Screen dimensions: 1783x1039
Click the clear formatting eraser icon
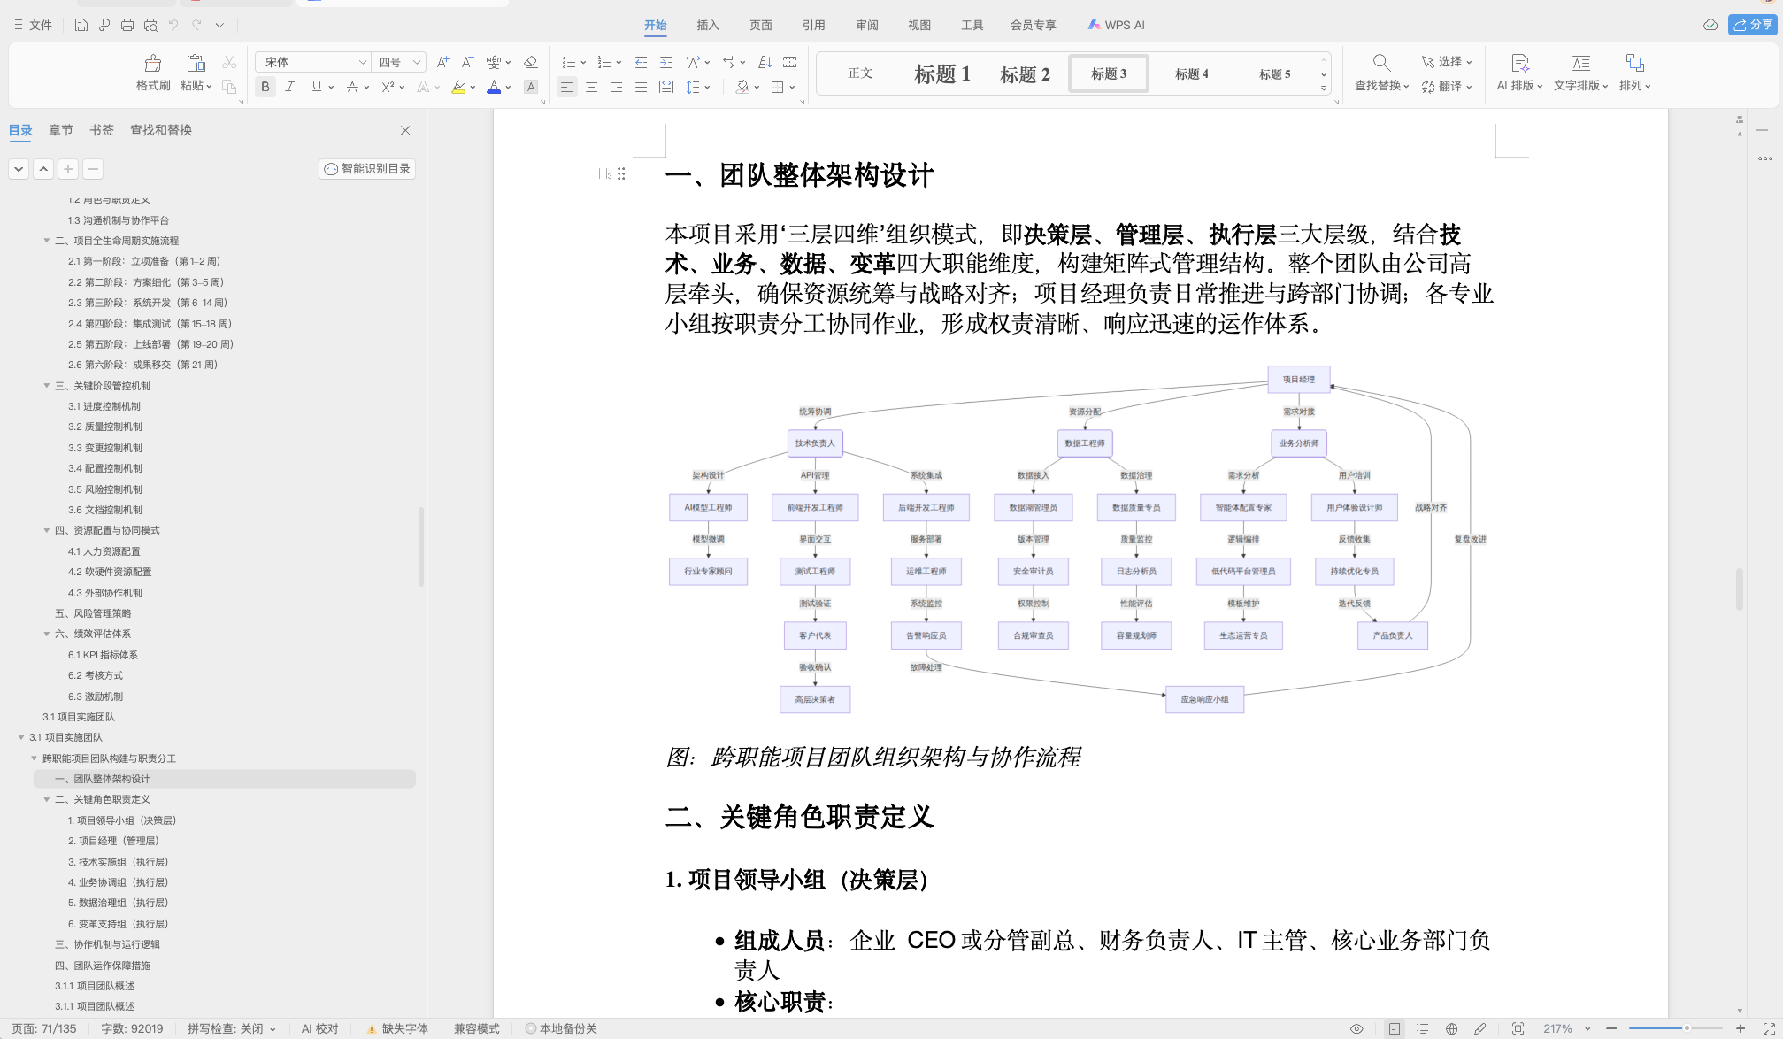click(531, 62)
